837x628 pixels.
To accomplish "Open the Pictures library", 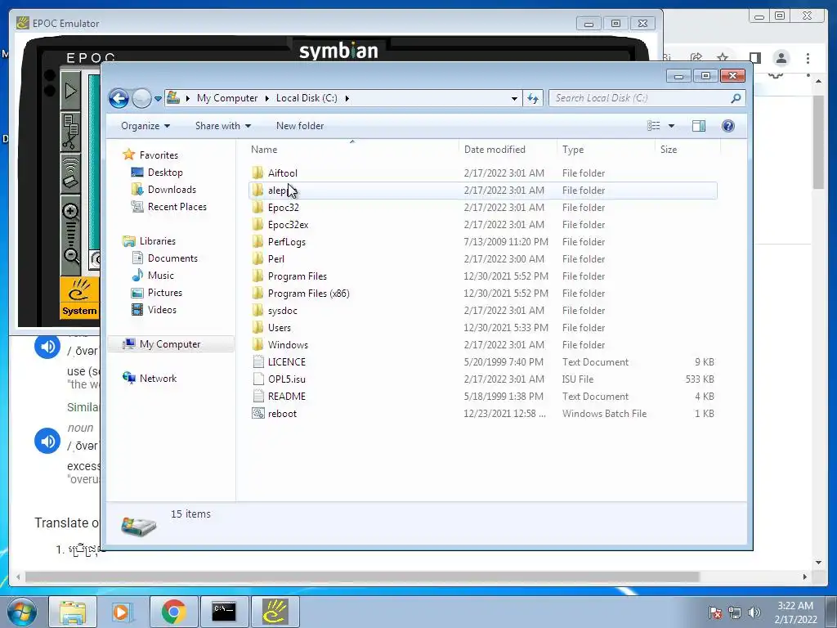I will click(x=165, y=293).
